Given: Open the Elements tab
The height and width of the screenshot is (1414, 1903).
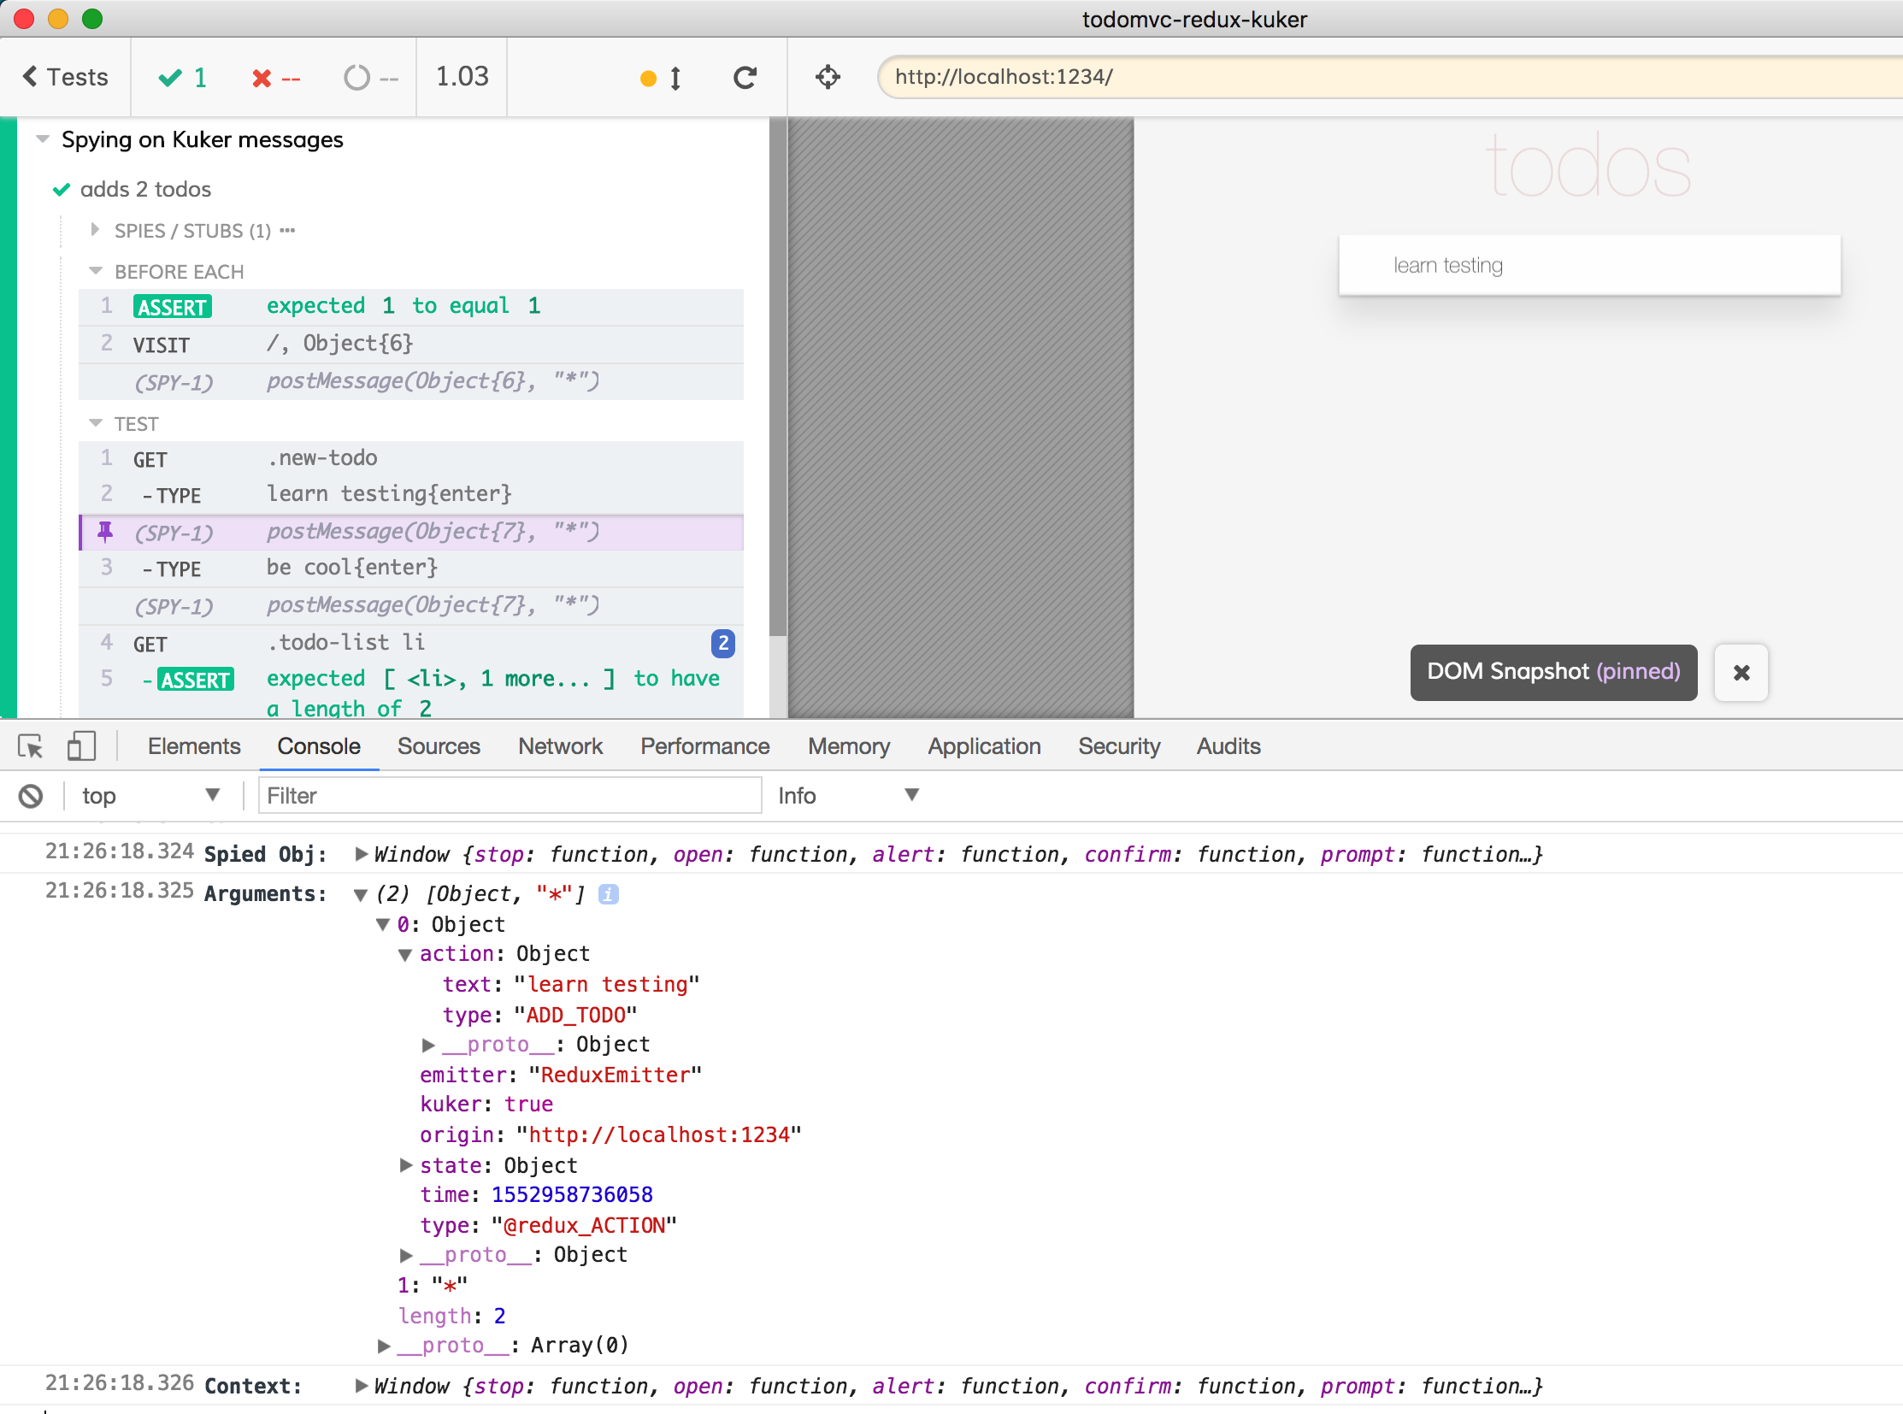Looking at the screenshot, I should [193, 746].
